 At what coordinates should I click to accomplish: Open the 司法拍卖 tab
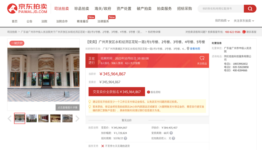click(x=62, y=9)
